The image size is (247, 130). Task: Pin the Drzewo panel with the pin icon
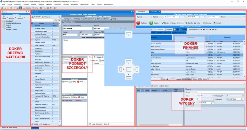click(x=27, y=12)
